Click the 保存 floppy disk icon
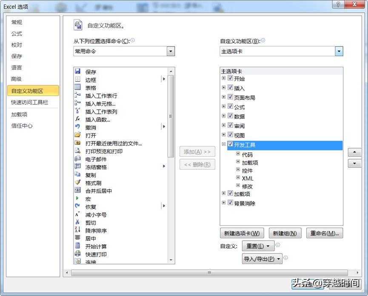 77,71
